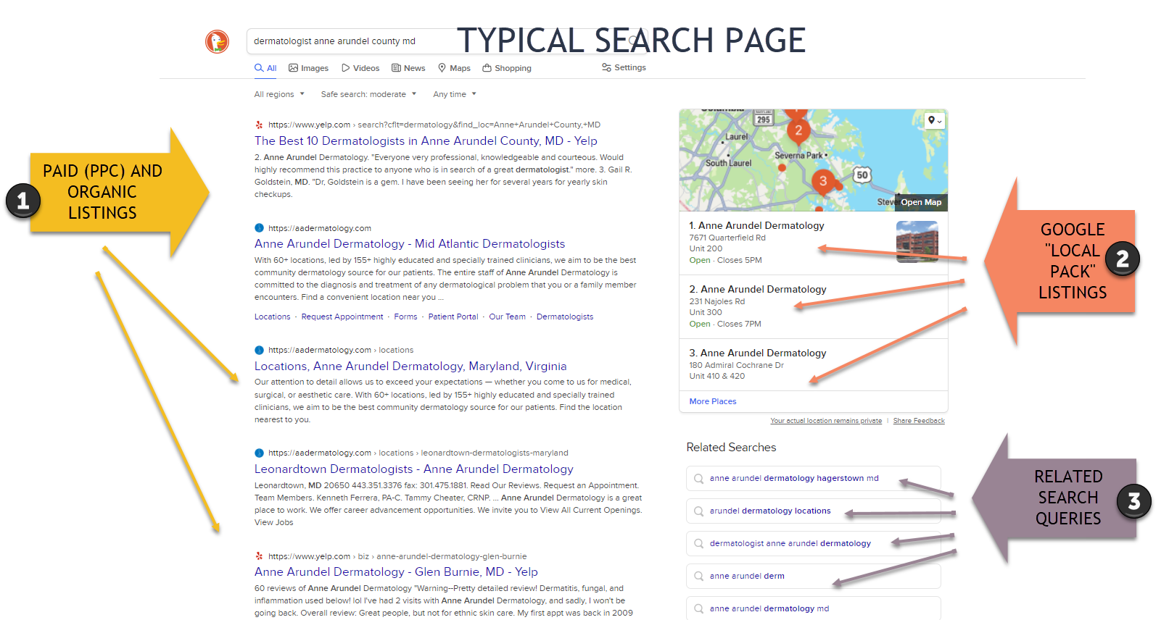This screenshot has width=1169, height=620.
Task: Click the Yelp favicon on first result
Action: coord(259,125)
